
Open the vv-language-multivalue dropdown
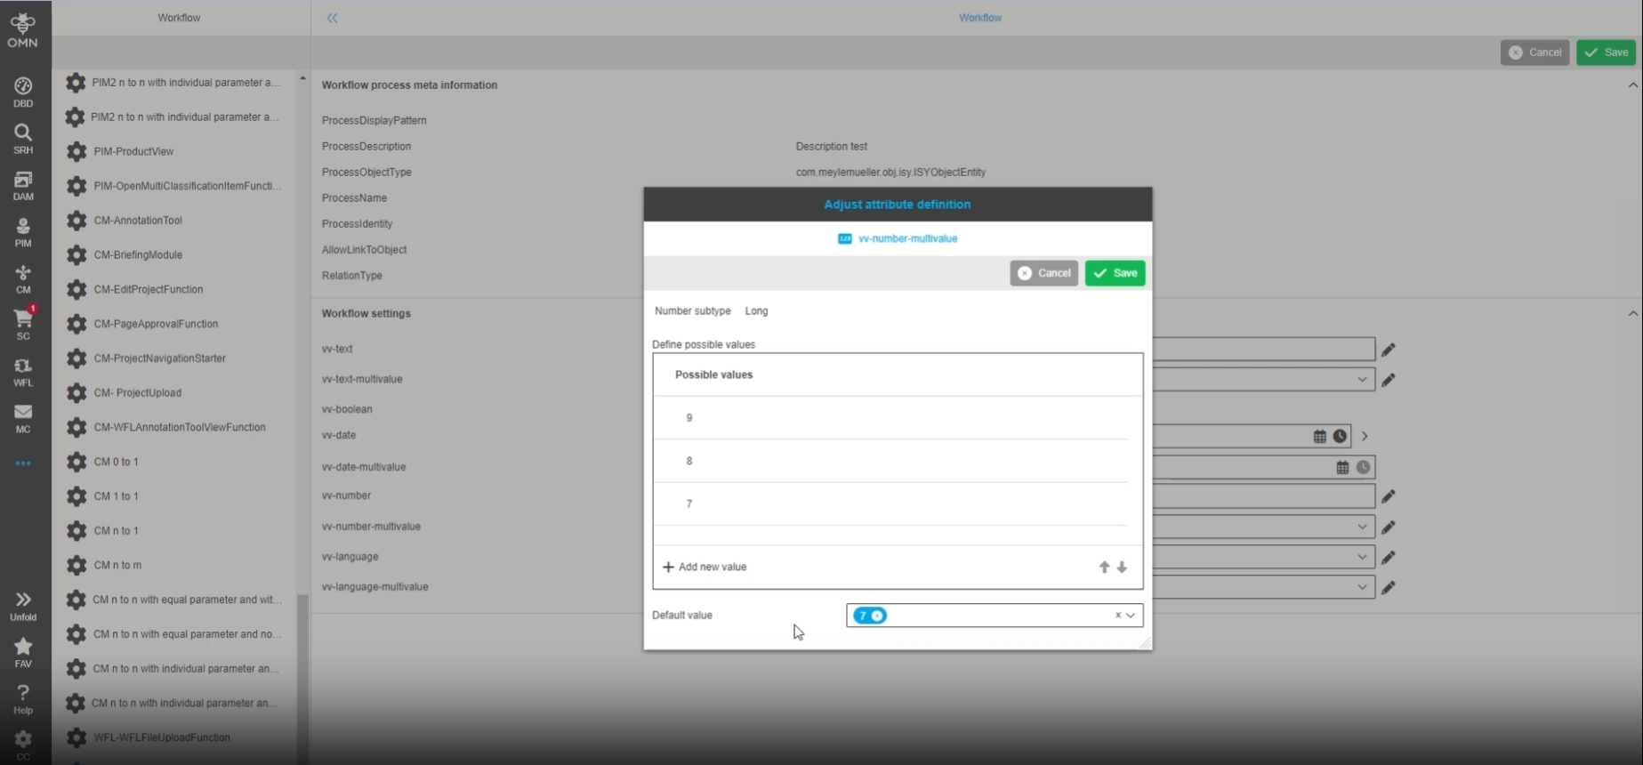pyautogui.click(x=1362, y=587)
